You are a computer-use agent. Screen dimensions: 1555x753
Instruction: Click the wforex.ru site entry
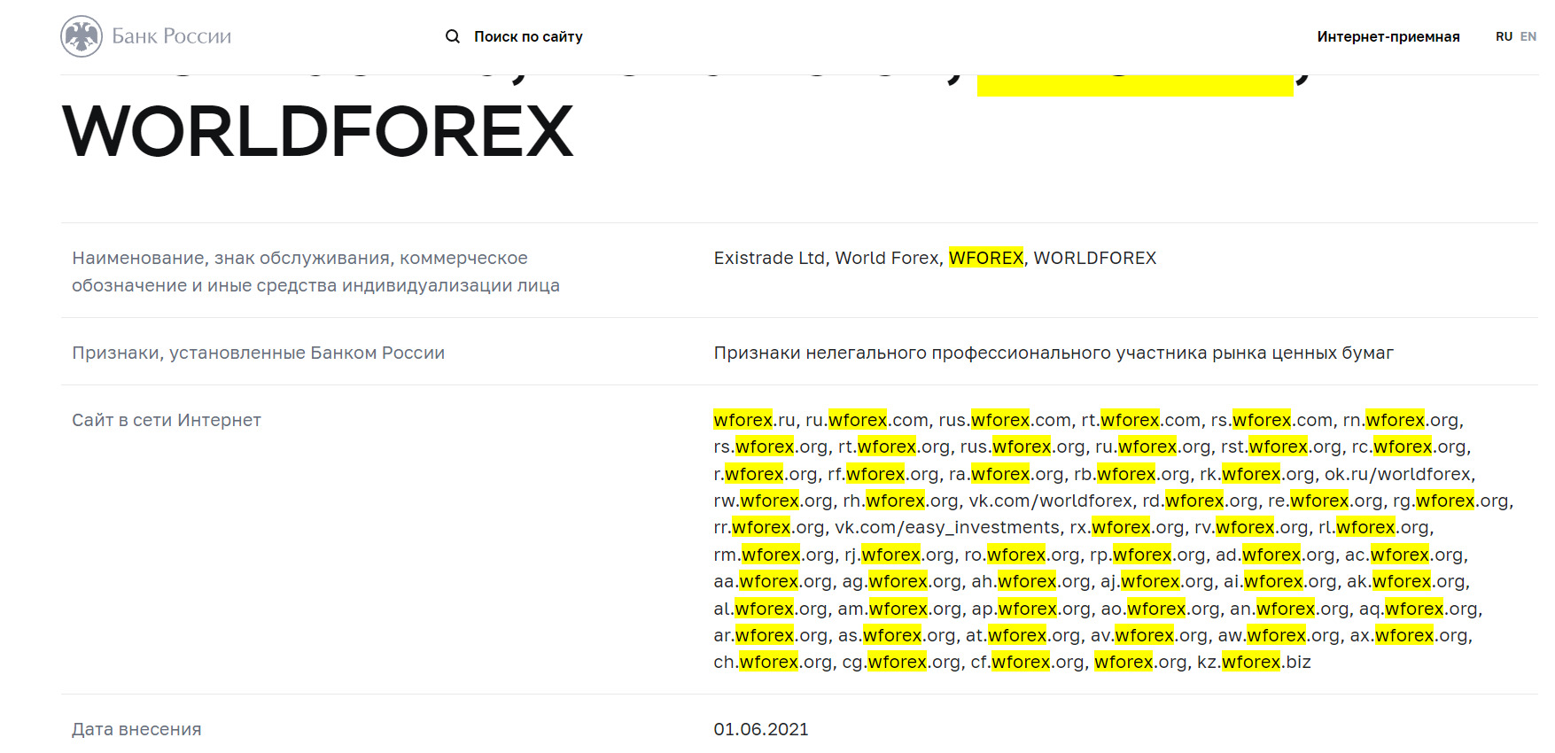[x=754, y=420]
